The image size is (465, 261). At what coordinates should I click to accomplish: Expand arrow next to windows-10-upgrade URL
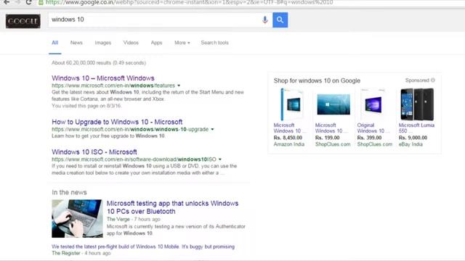pyautogui.click(x=212, y=129)
